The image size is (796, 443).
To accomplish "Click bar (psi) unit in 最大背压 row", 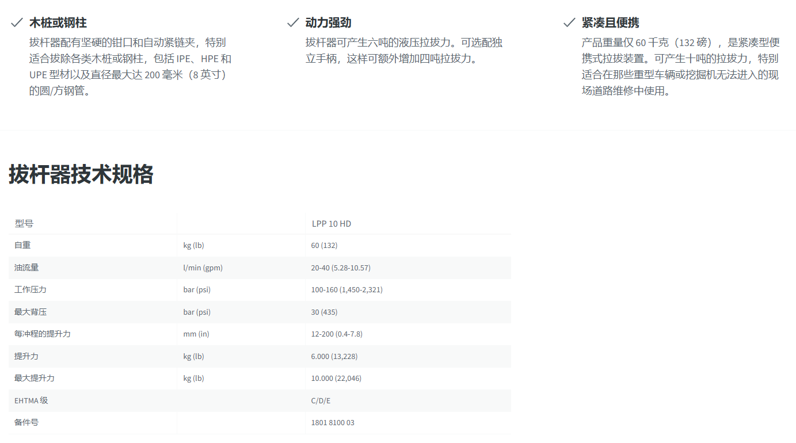I will pos(197,312).
